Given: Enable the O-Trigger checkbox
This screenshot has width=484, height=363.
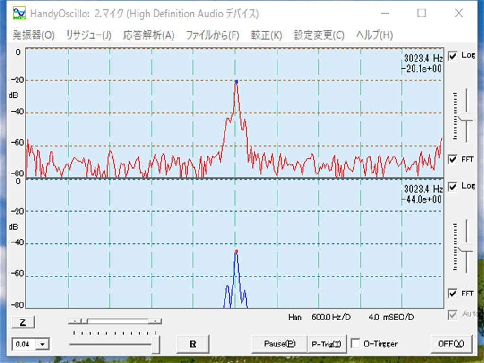Looking at the screenshot, I should click(356, 344).
